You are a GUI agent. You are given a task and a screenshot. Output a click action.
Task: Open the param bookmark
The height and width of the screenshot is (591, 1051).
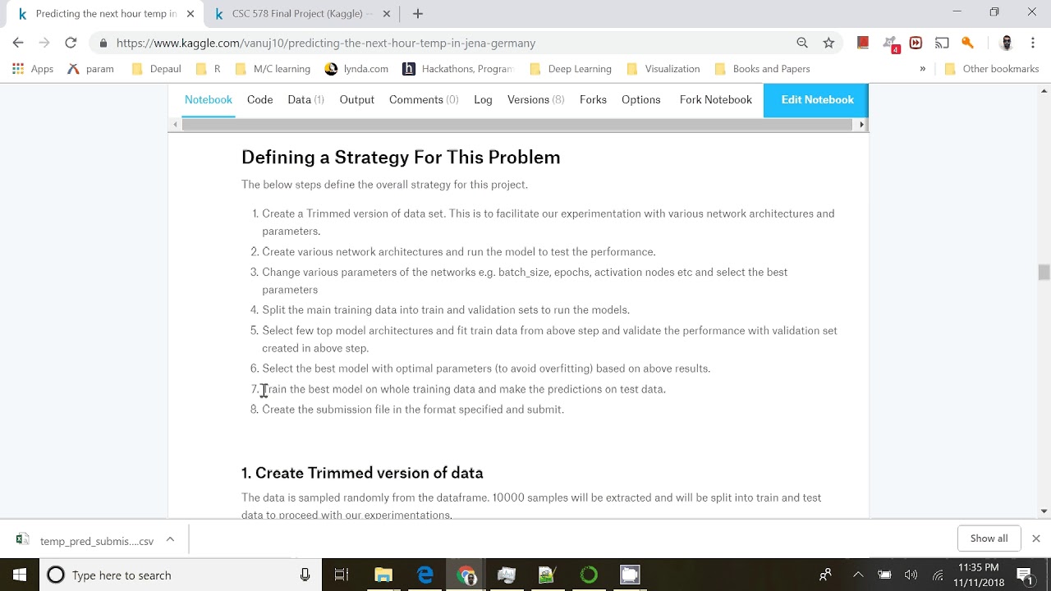click(90, 69)
